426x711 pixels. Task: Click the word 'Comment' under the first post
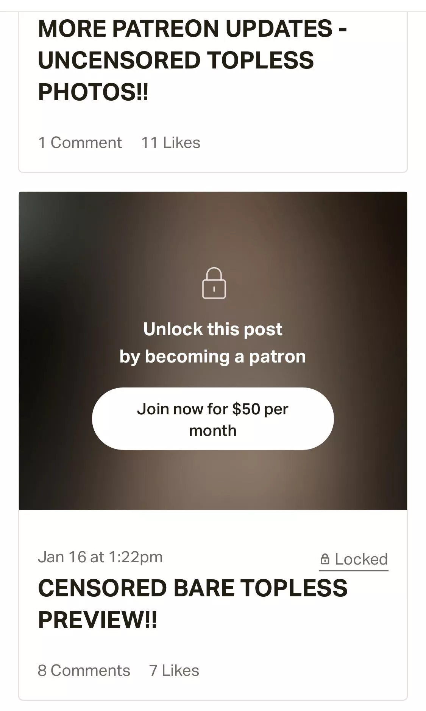coord(86,143)
